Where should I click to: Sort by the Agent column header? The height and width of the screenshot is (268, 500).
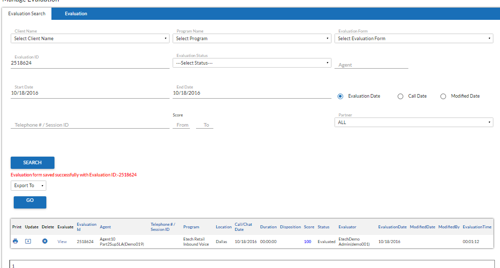coord(105,227)
